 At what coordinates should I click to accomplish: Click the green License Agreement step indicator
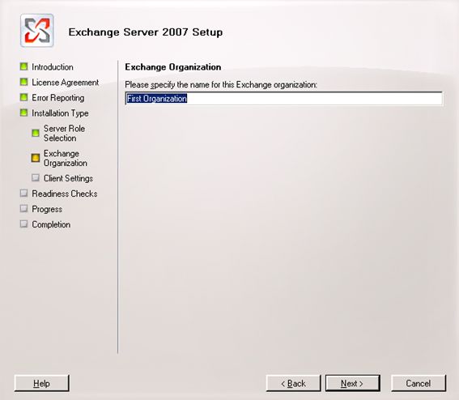(23, 82)
